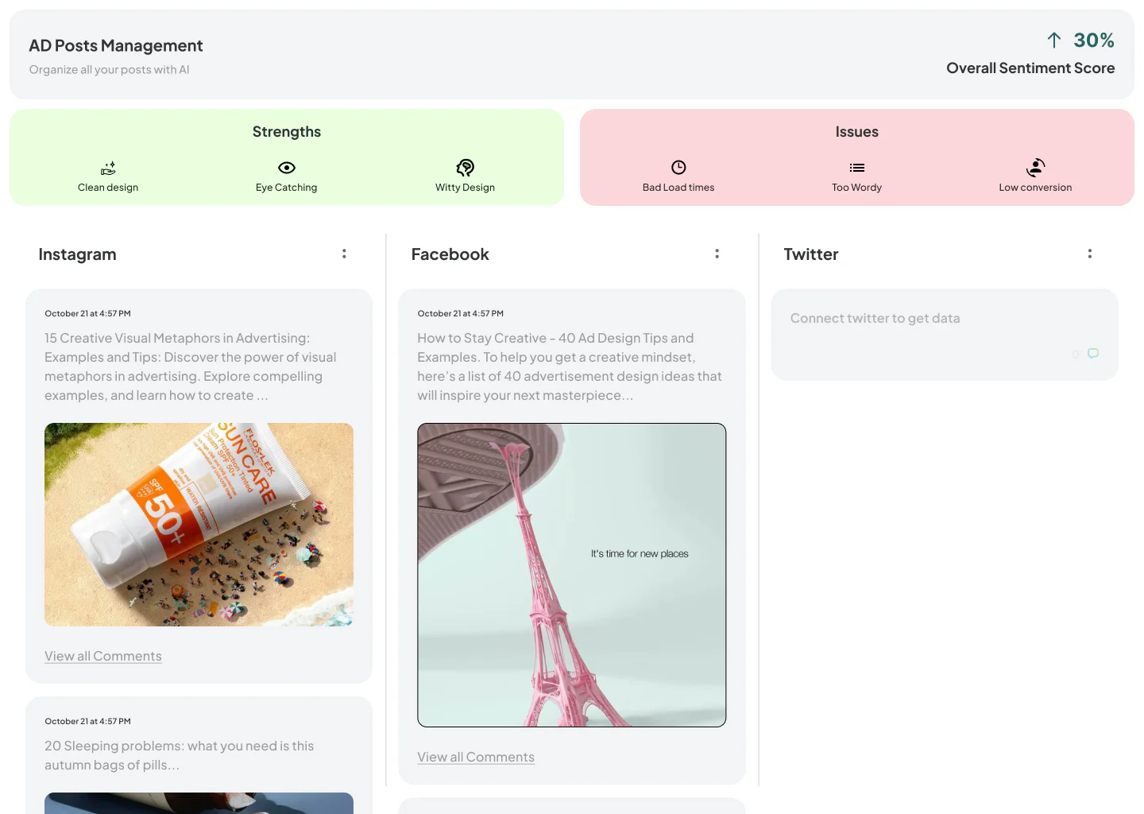Open the pink Eiffel Tower ad image
The image size is (1144, 814).
pyautogui.click(x=572, y=575)
